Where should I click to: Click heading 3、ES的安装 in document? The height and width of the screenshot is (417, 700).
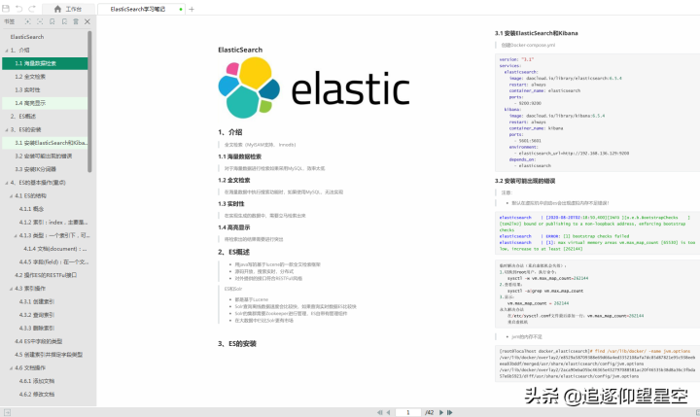click(x=237, y=344)
